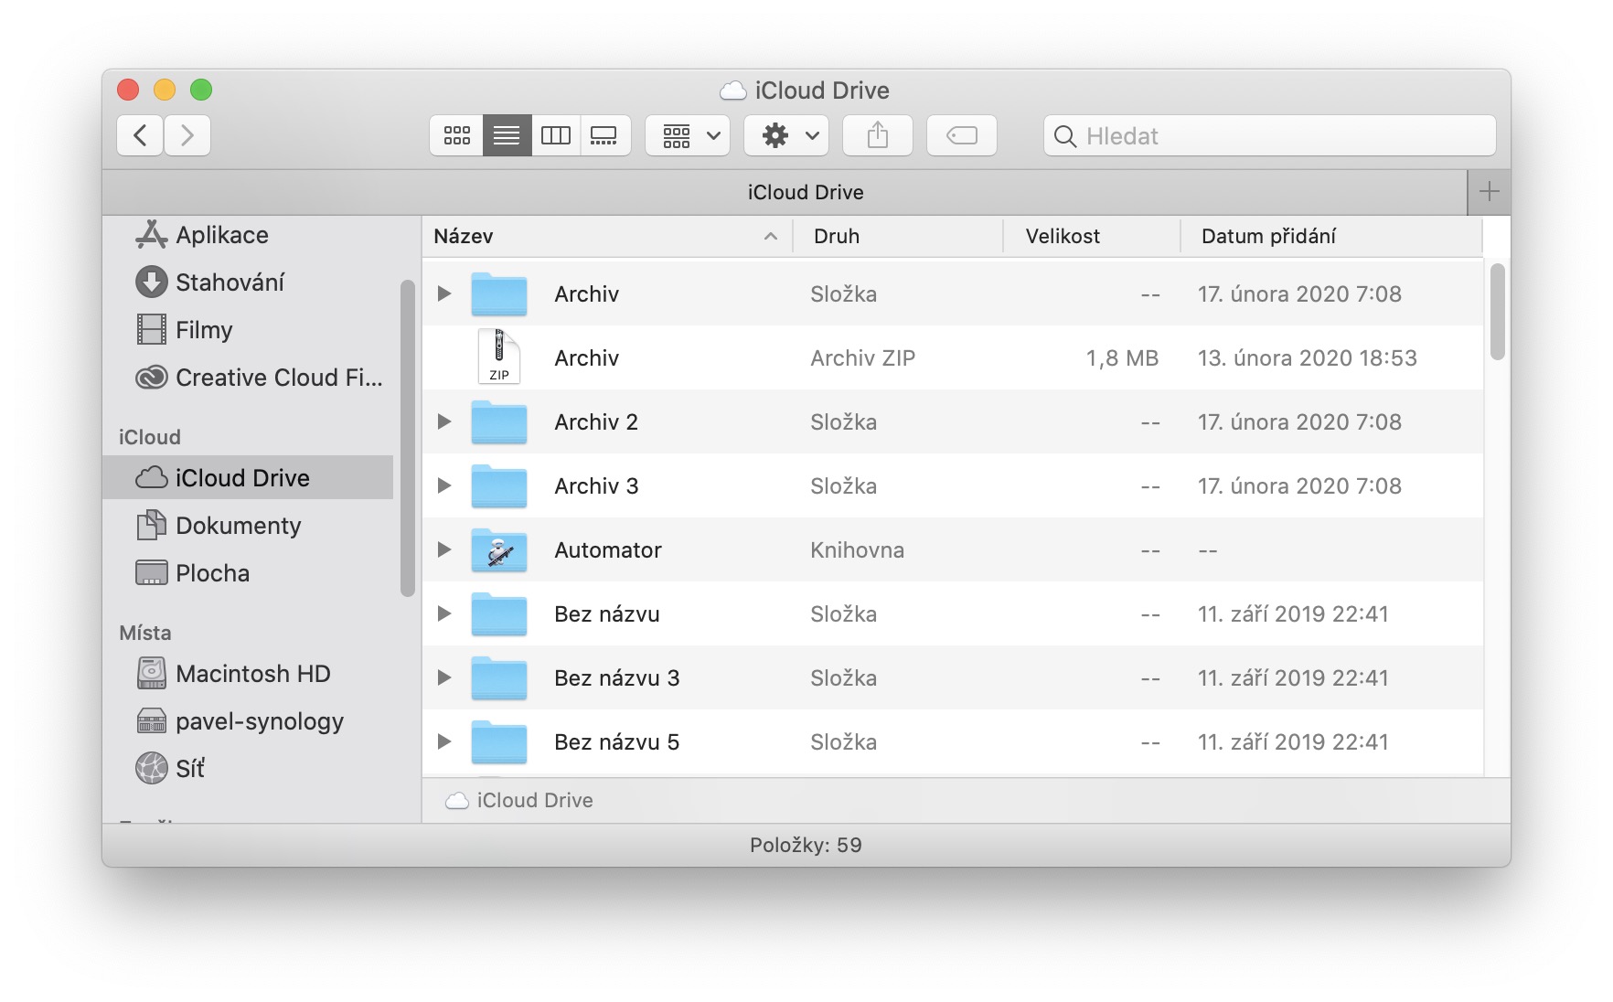Viewport: 1613px width, 1002px height.
Task: Focus the Hledat search field
Action: (x=1269, y=135)
